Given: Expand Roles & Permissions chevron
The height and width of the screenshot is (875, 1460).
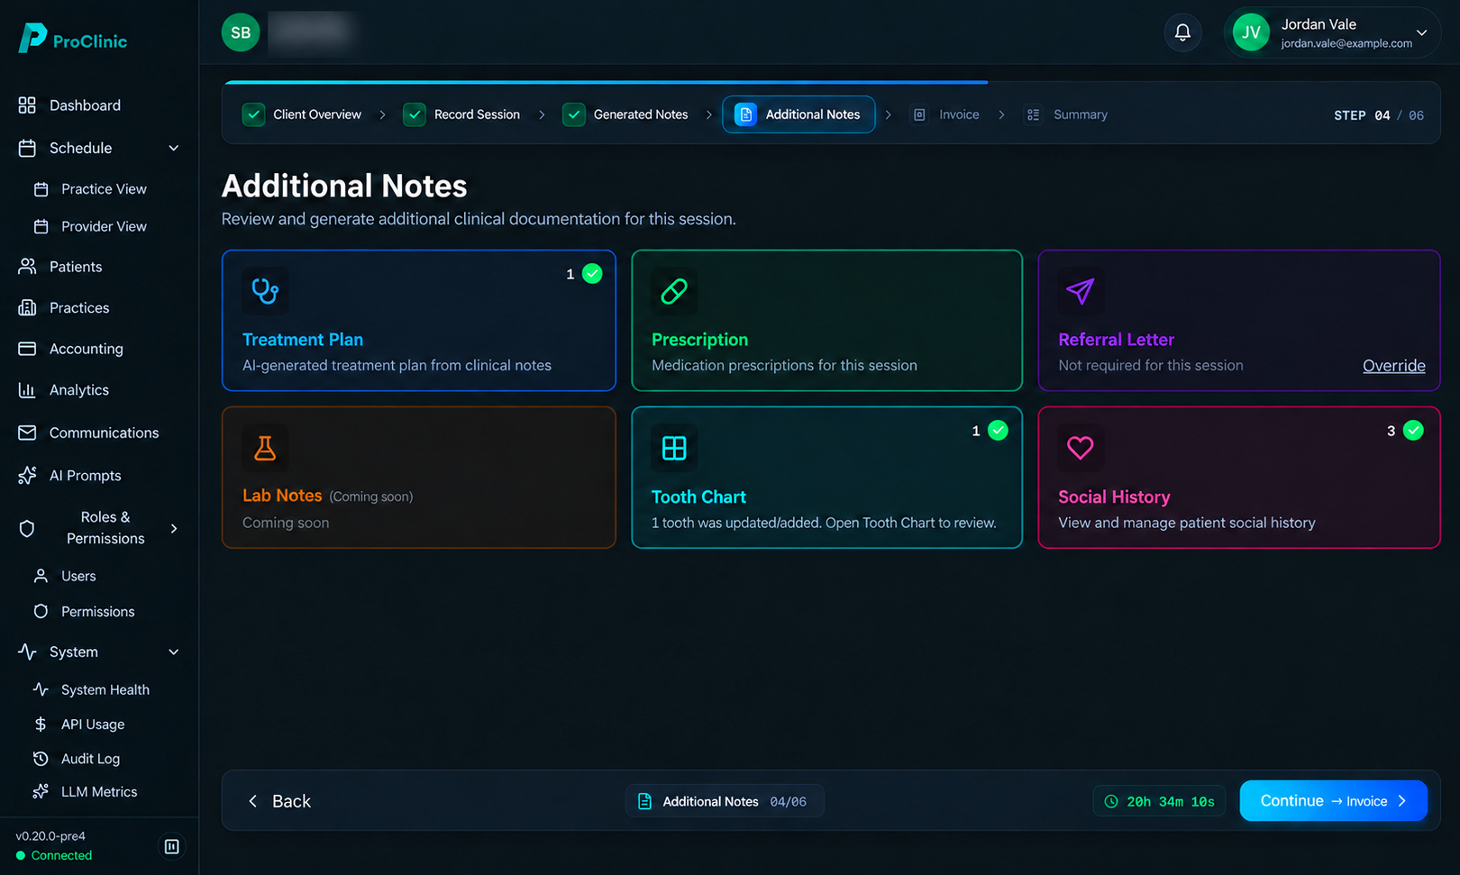Looking at the screenshot, I should pos(174,528).
